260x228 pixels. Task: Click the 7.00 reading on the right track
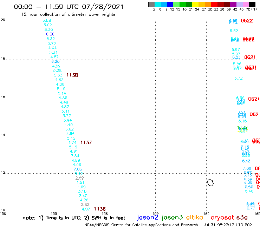tap(247, 169)
